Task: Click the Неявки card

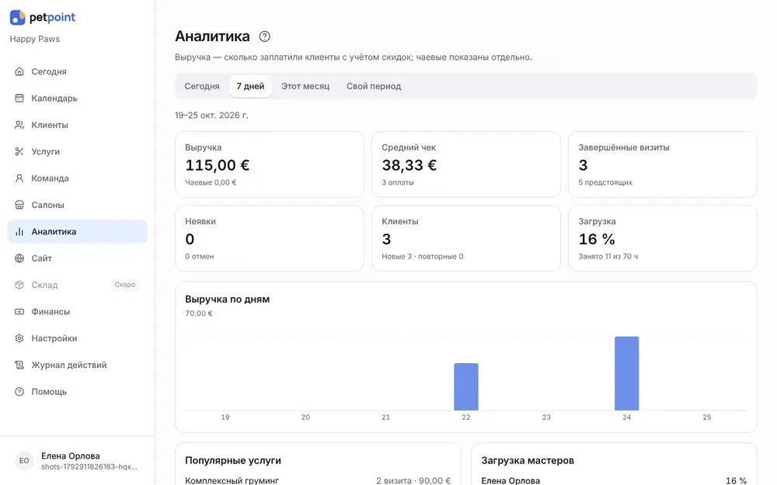Action: pyautogui.click(x=270, y=238)
